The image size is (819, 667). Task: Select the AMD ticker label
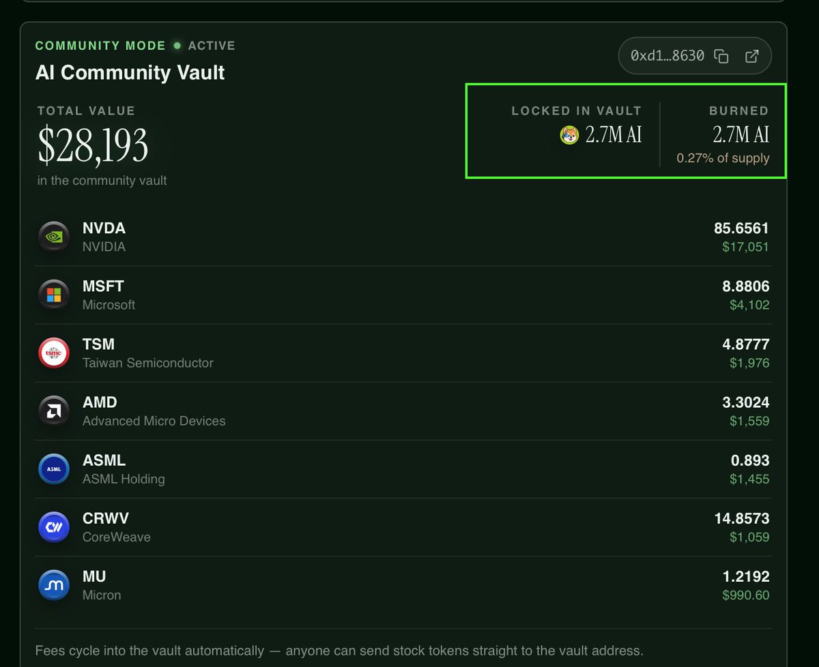[x=100, y=402]
